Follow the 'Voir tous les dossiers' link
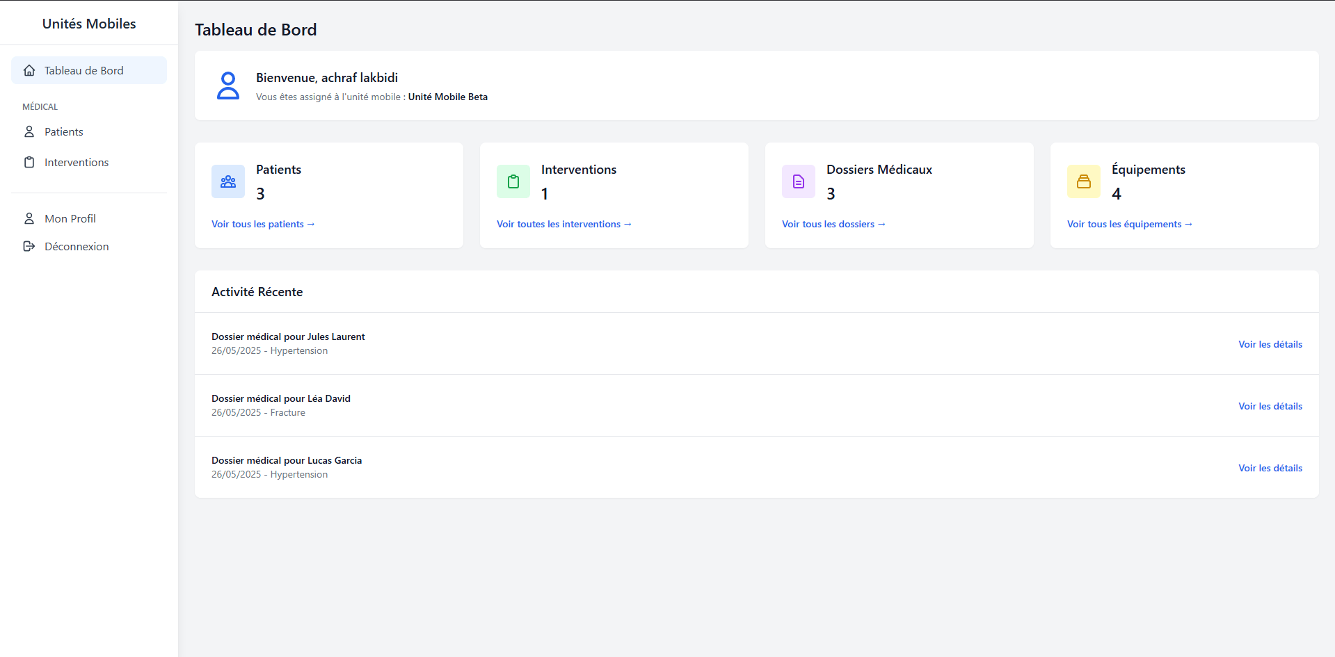This screenshot has height=657, width=1335. (x=833, y=224)
